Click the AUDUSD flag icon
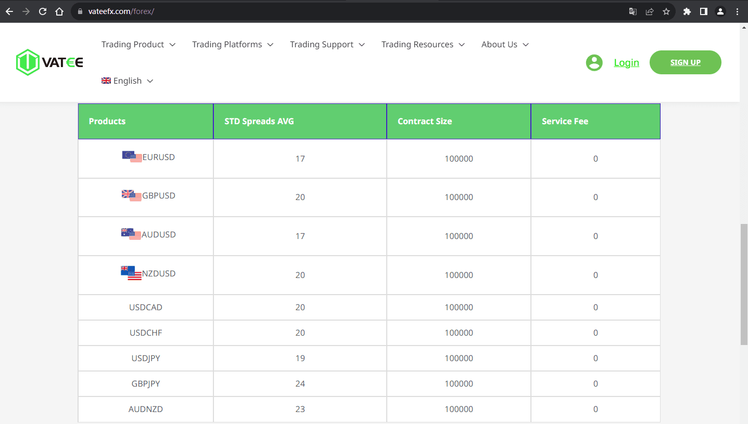 tap(131, 234)
